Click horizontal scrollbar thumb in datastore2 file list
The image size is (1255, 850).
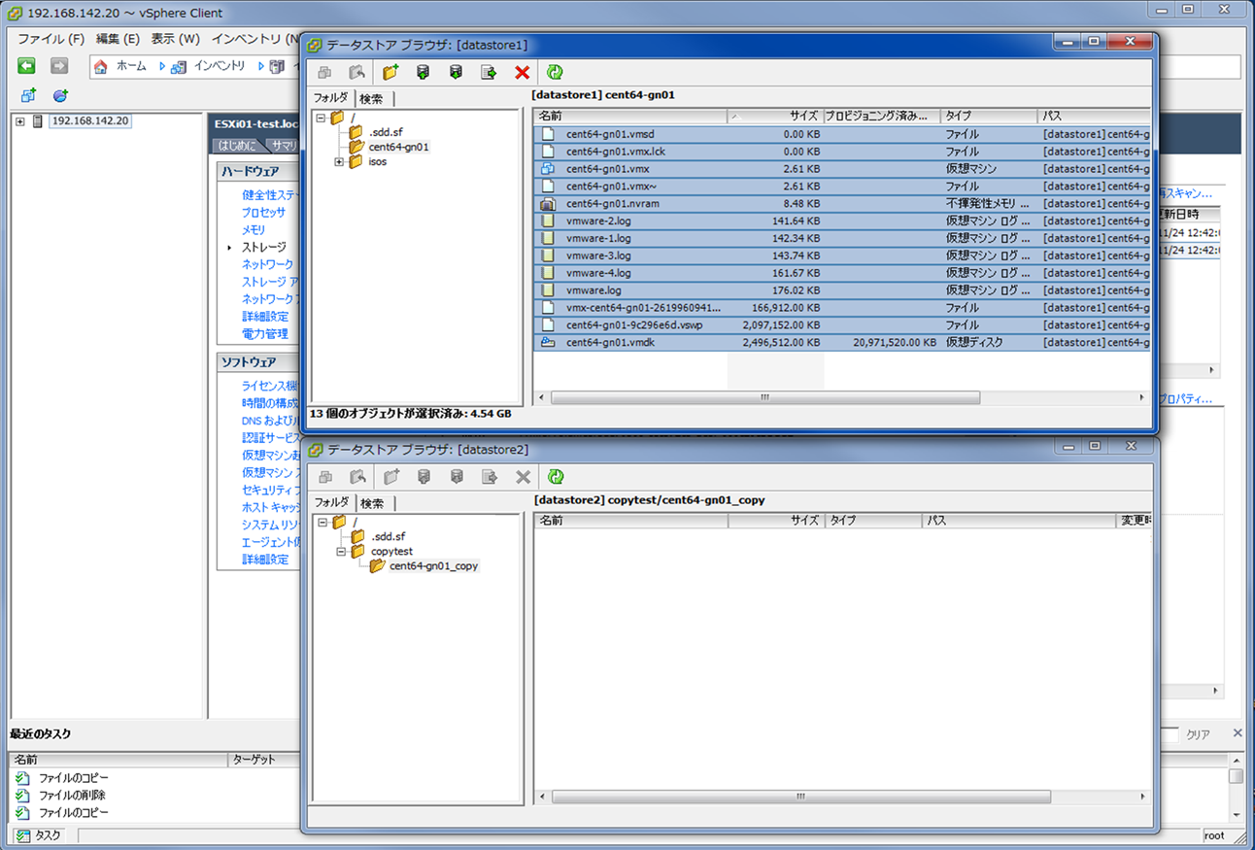tap(801, 797)
